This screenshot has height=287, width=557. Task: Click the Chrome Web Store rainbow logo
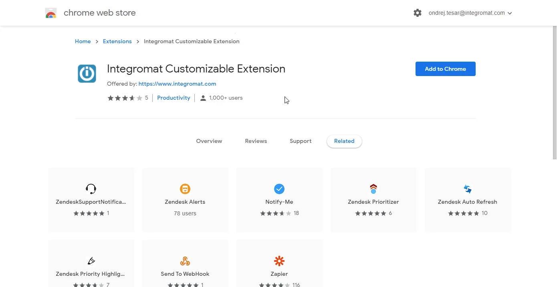tap(51, 13)
